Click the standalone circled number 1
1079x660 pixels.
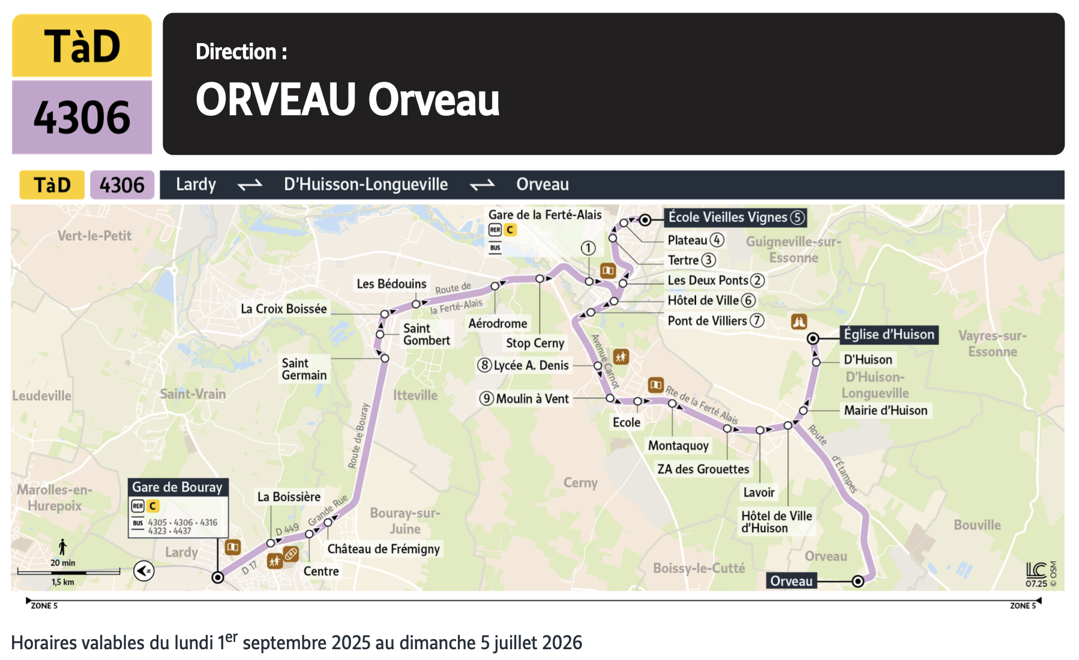[588, 248]
